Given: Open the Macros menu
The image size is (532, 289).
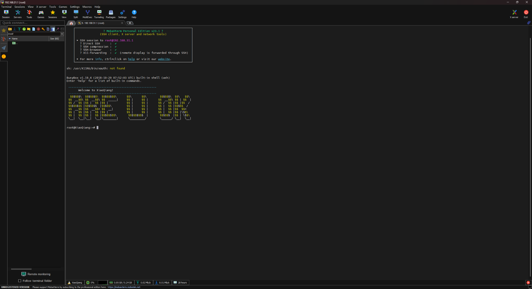Looking at the screenshot, I should pos(87,7).
